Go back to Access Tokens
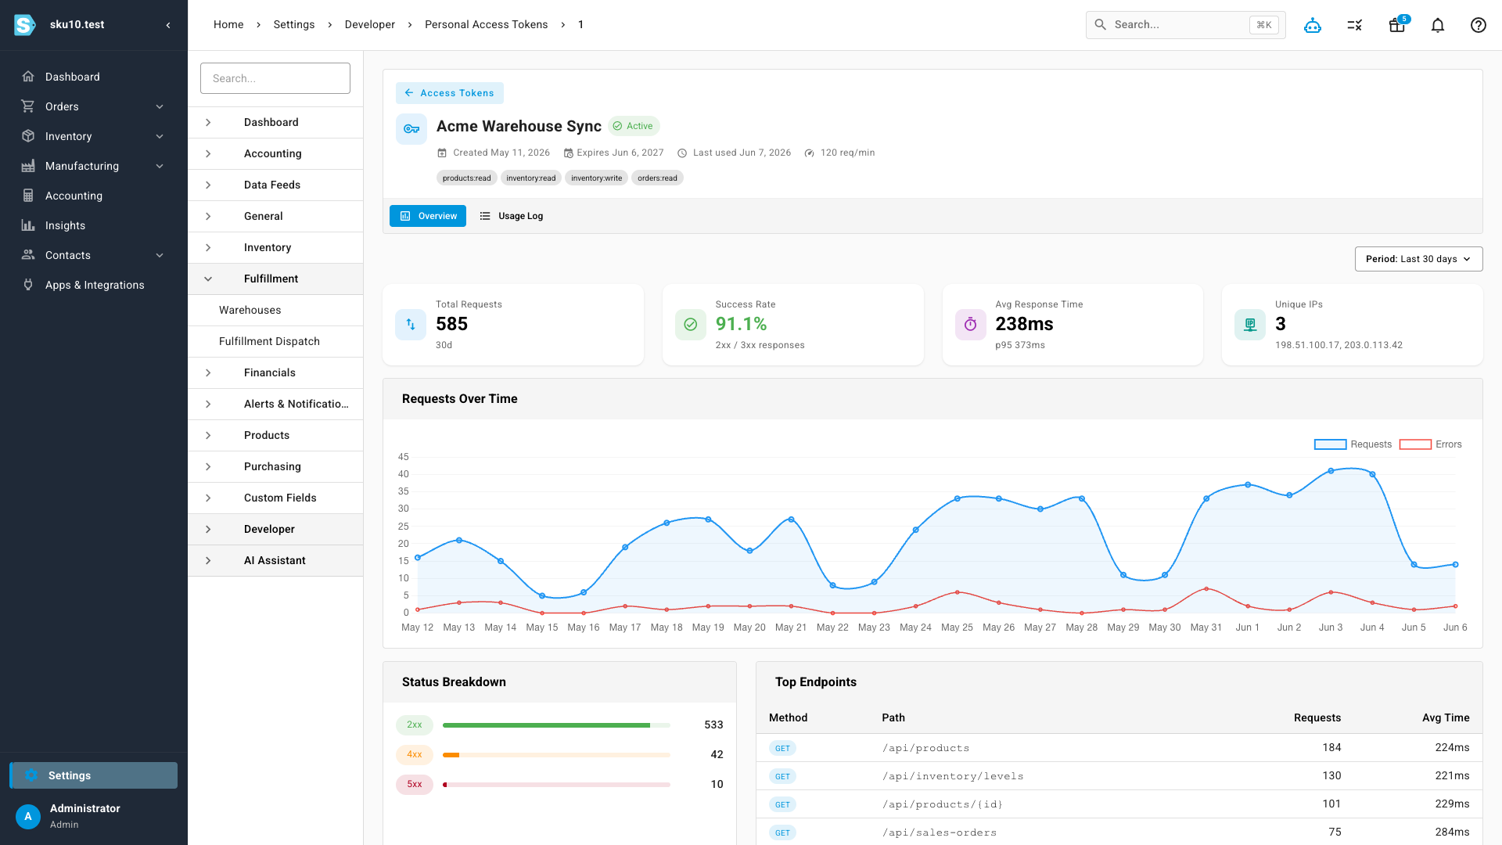1502x845 pixels. pos(450,93)
